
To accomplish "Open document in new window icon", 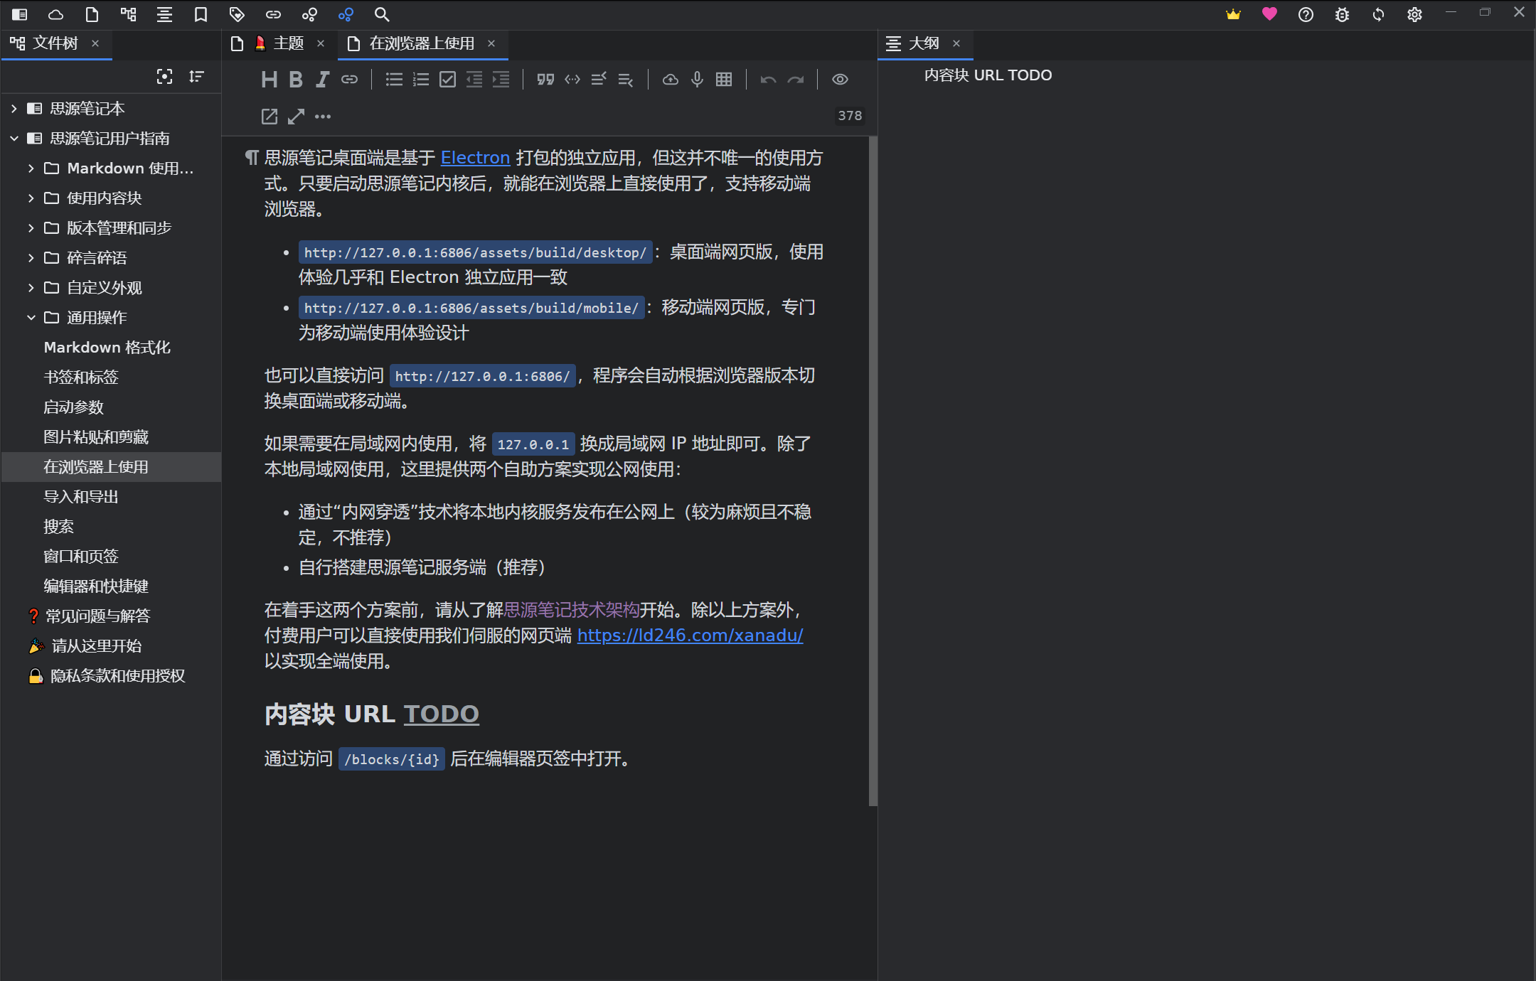I will (x=270, y=117).
